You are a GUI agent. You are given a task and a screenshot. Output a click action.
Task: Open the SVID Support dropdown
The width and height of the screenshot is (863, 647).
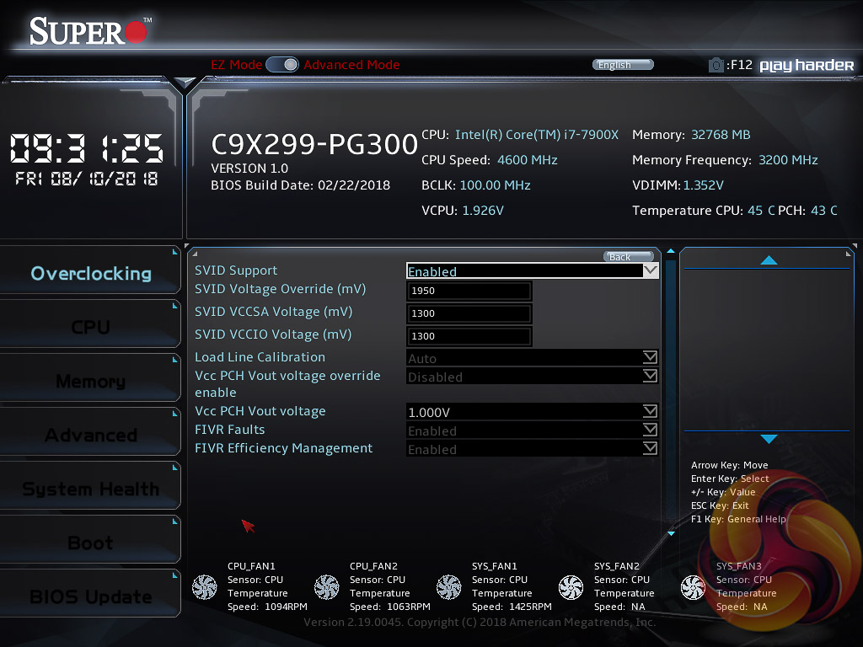pyautogui.click(x=533, y=270)
